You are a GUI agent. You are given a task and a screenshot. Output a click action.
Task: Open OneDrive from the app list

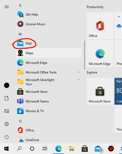coord(49,140)
